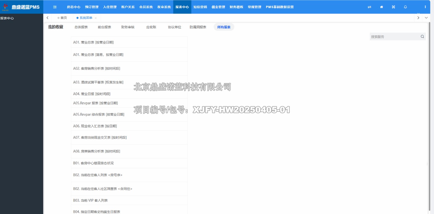Open A01. 营业总表 [简易, 按营业日期] report
Image resolution: width=434 pixels, height=214 pixels.
click(x=129, y=55)
